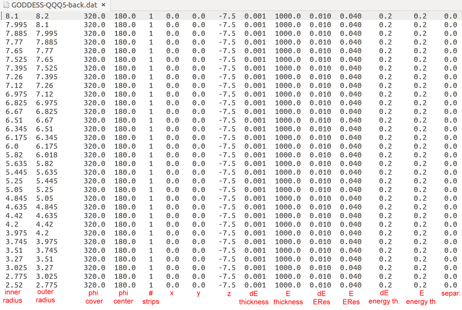This screenshot has width=462, height=310.
Task: Place cursor on inner radius value 6.0
Action: point(11,146)
